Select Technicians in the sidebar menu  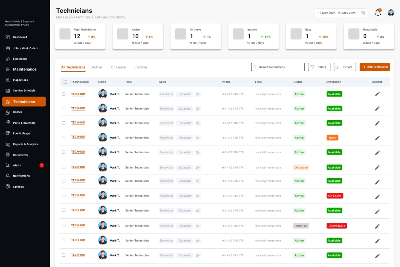click(24, 102)
